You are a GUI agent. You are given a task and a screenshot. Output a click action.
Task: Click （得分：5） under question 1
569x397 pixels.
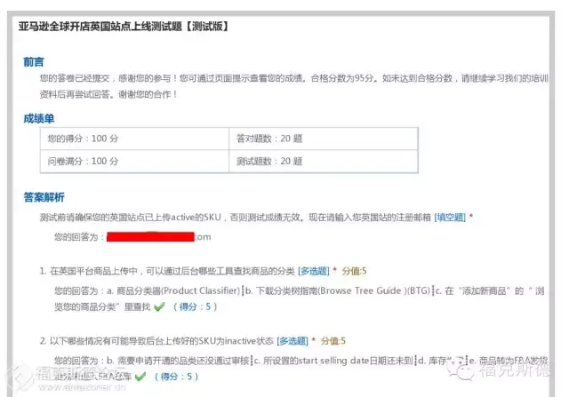[195, 306]
